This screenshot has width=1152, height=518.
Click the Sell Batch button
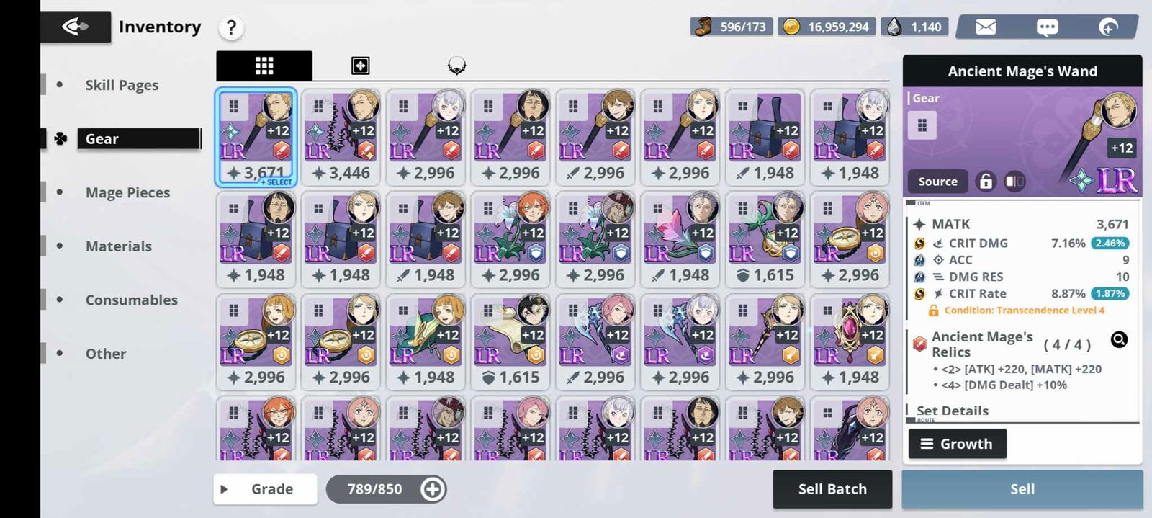(x=832, y=489)
